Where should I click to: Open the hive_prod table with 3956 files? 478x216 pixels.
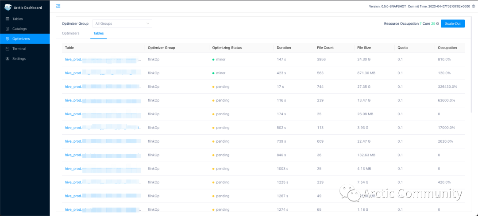[x=103, y=59]
